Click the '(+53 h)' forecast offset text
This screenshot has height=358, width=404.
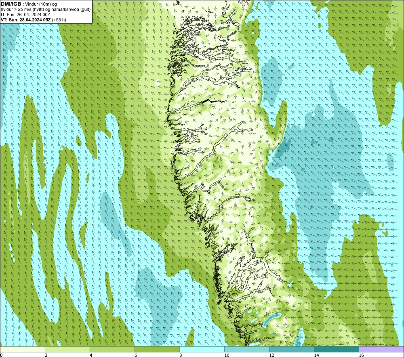point(59,20)
